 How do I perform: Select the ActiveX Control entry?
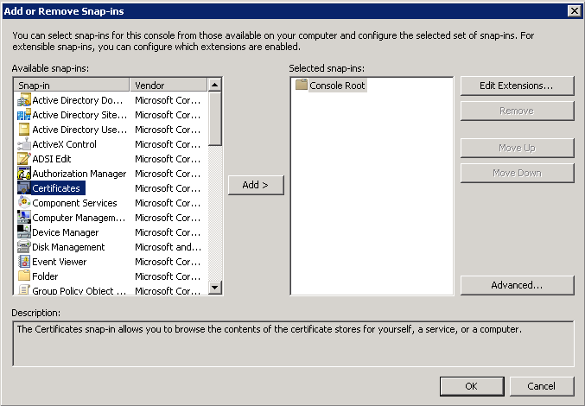(64, 144)
